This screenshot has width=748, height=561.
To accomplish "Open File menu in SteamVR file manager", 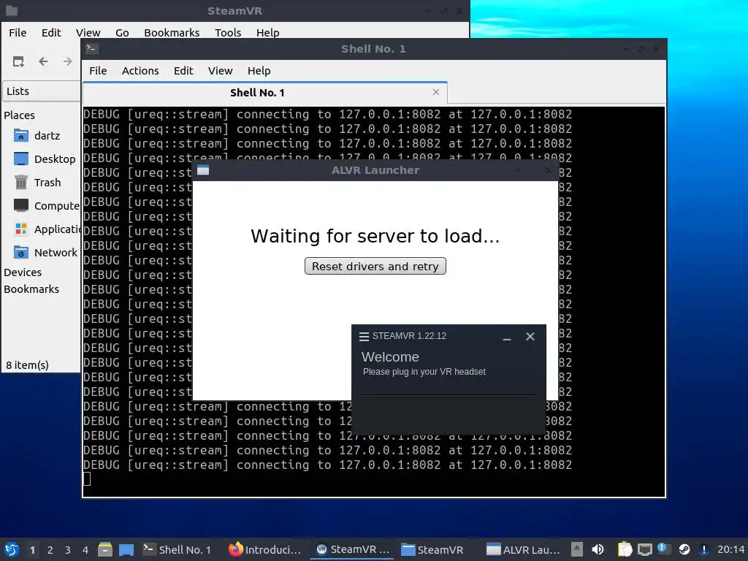I will pos(18,32).
